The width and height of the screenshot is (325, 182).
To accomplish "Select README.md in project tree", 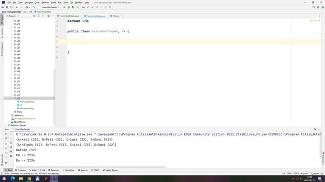I will pyautogui.click(x=19, y=122).
